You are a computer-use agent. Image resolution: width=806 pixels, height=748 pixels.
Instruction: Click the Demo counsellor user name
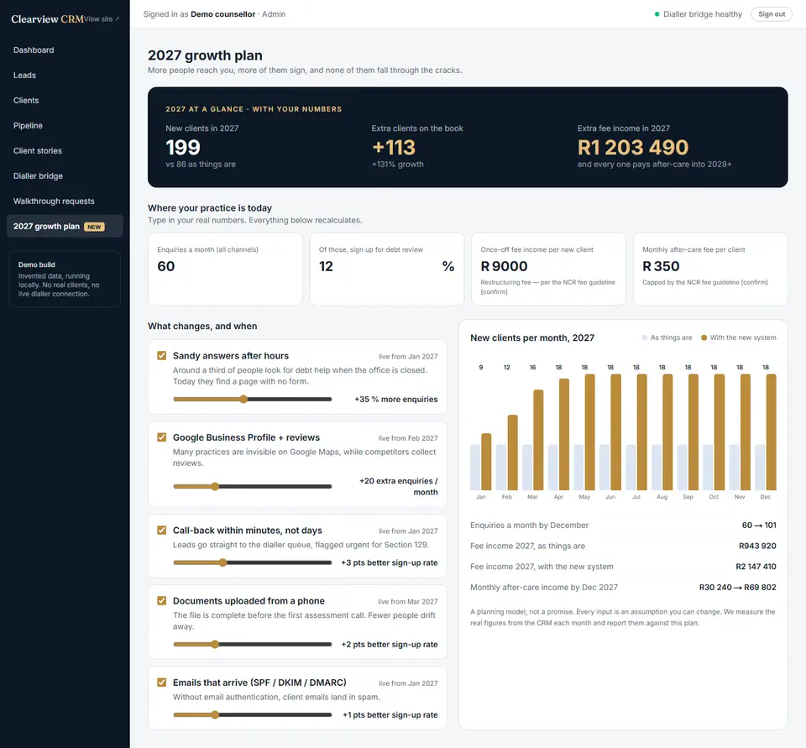pyautogui.click(x=222, y=14)
